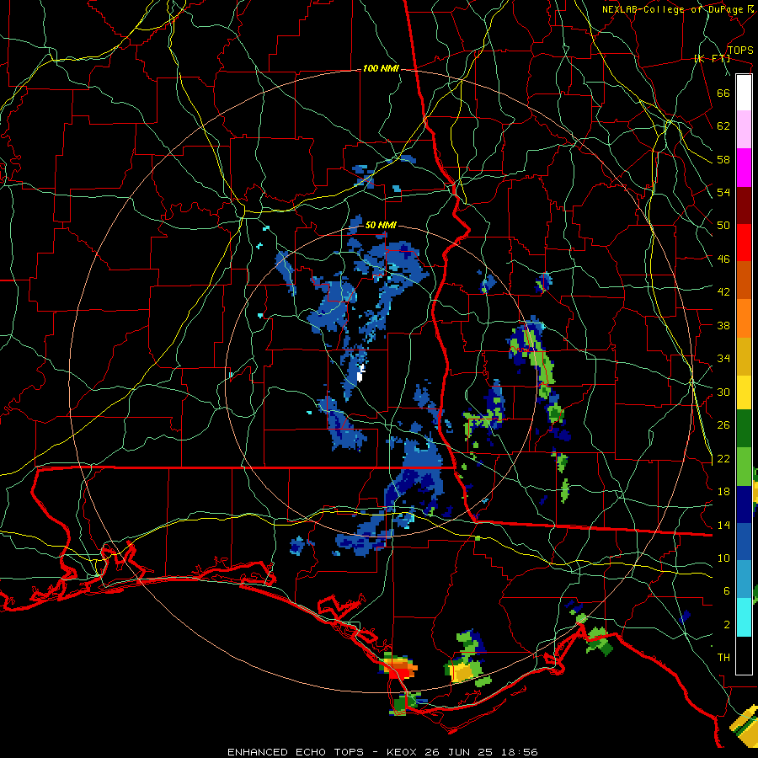Click the red-orange storm cell on the coast

(399, 668)
